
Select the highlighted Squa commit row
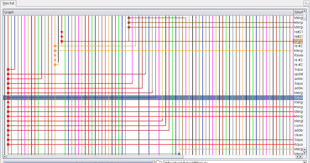[153, 98]
